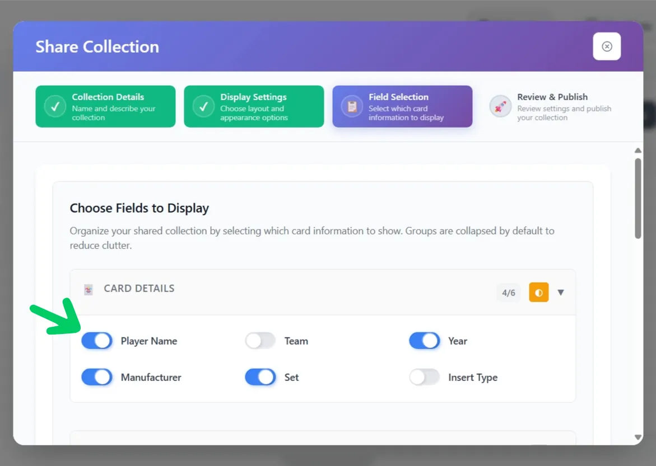Image resolution: width=656 pixels, height=466 pixels.
Task: Switch to the Display Settings step
Action: tap(254, 106)
